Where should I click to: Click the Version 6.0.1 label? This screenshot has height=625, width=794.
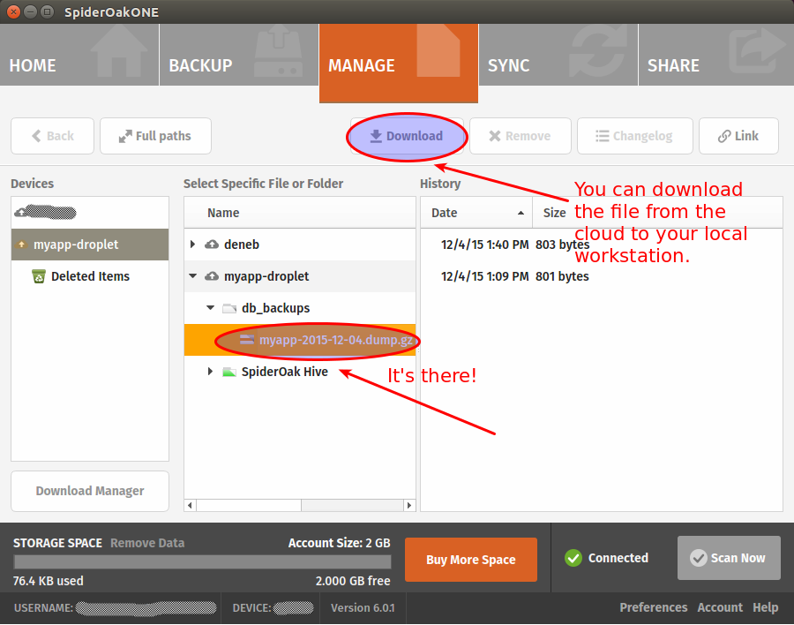pos(363,607)
